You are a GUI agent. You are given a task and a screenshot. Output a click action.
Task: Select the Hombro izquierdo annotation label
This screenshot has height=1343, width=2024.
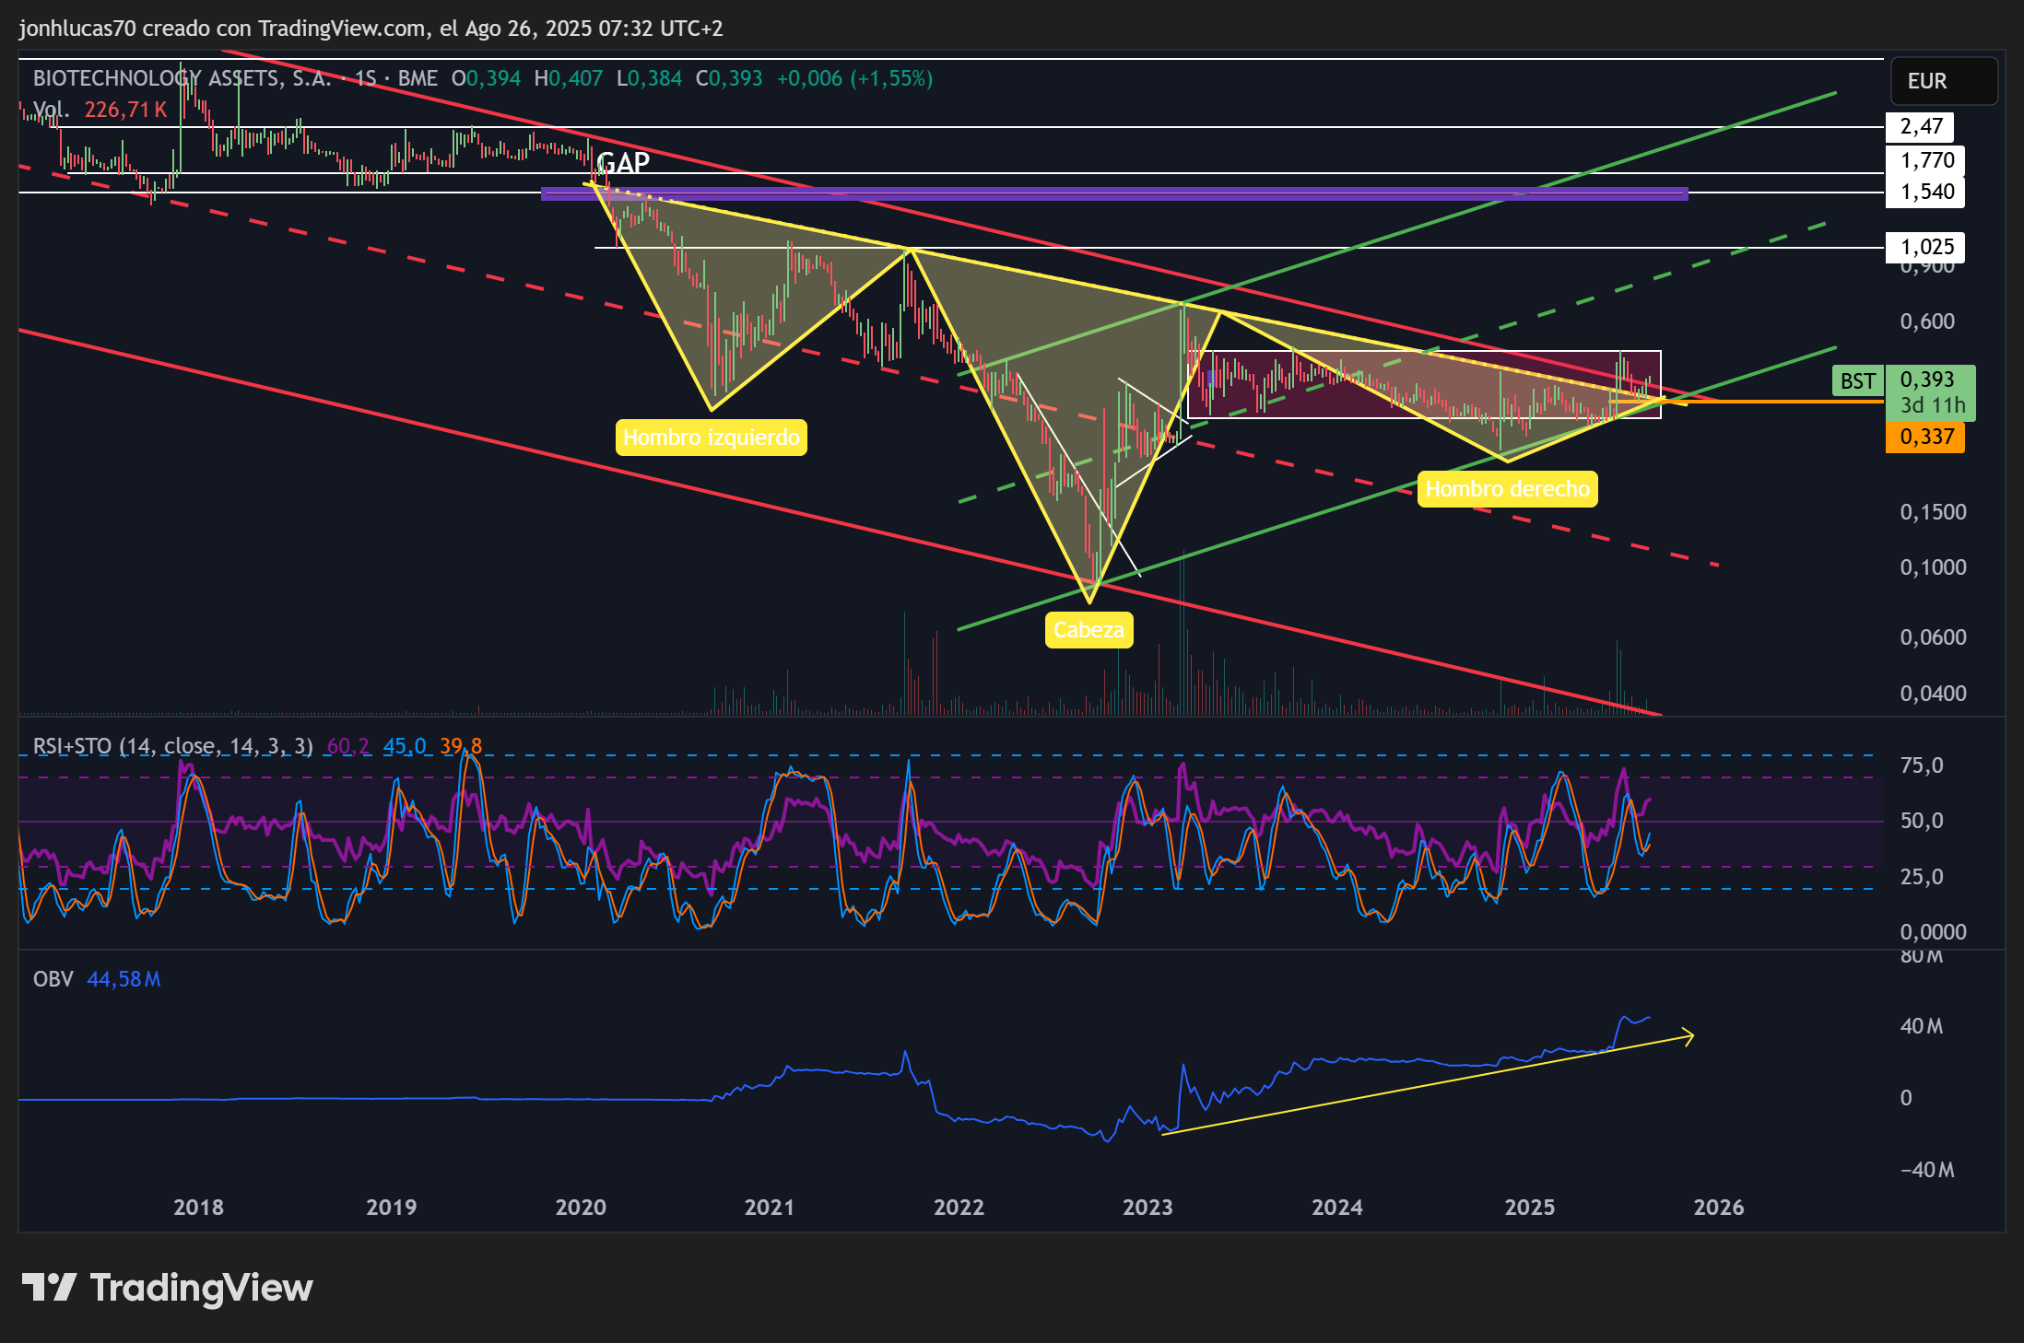711,438
